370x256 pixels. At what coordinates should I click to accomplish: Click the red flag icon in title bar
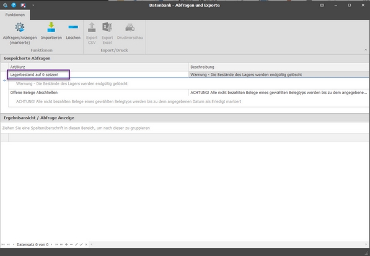coord(23,5)
